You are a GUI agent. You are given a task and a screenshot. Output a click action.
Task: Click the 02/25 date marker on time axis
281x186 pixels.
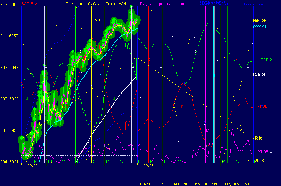(x=32, y=166)
